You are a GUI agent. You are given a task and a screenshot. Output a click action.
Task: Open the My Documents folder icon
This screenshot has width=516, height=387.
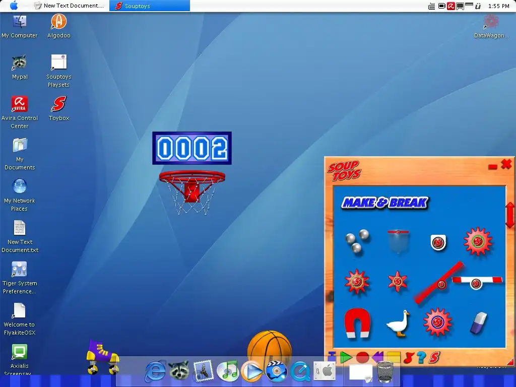click(20, 154)
